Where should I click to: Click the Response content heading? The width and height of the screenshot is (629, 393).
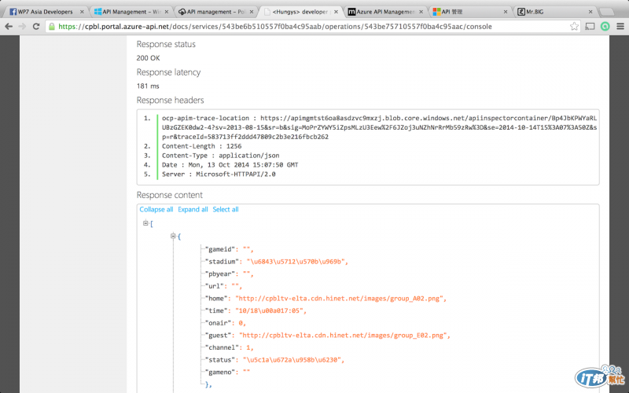[169, 195]
